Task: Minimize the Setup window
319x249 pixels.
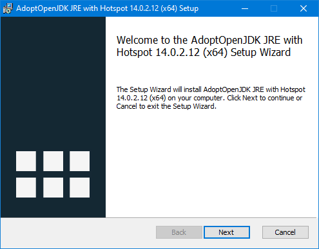Action: (x=245, y=8)
